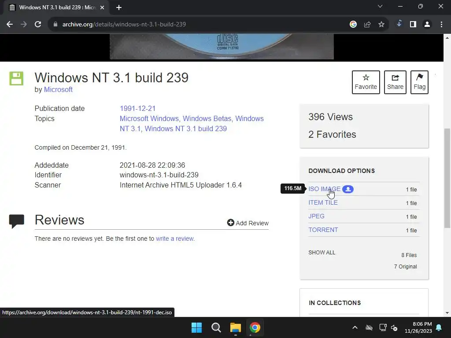Click the 7 Original text
The image size is (451, 338).
[405, 267]
